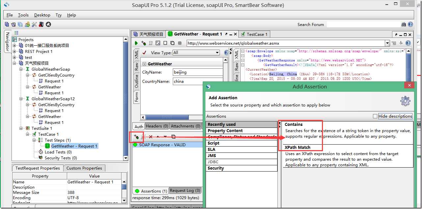Viewport: 422px width, 209px height.
Task: Select the SLA assertion category
Action: pos(242,149)
